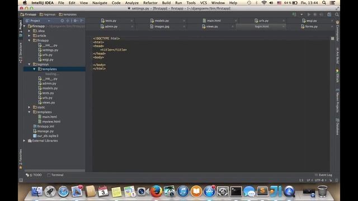This screenshot has height=201, width=358.
Task: Open the Analyze menu
Action: click(x=132, y=3)
